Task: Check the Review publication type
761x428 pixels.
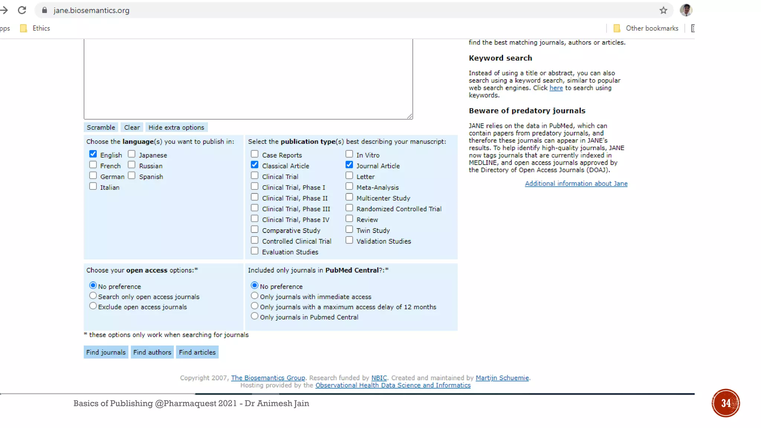Action: [x=349, y=219]
